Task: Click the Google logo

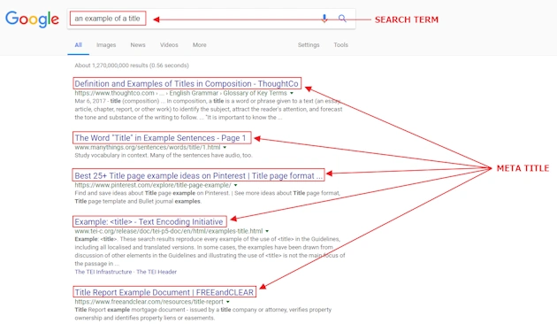Action: (32, 19)
